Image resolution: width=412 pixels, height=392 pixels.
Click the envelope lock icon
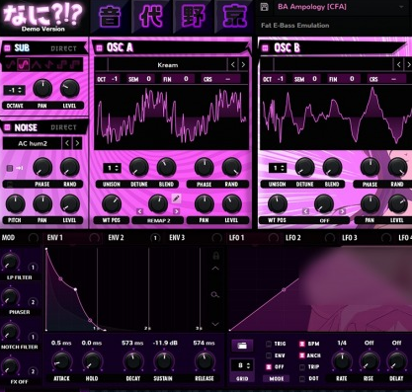pyautogui.click(x=215, y=256)
